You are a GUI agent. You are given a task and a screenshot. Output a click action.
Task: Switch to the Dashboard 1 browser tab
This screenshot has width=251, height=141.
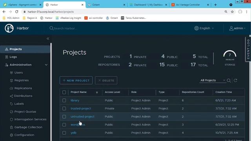pyautogui.click(x=148, y=5)
